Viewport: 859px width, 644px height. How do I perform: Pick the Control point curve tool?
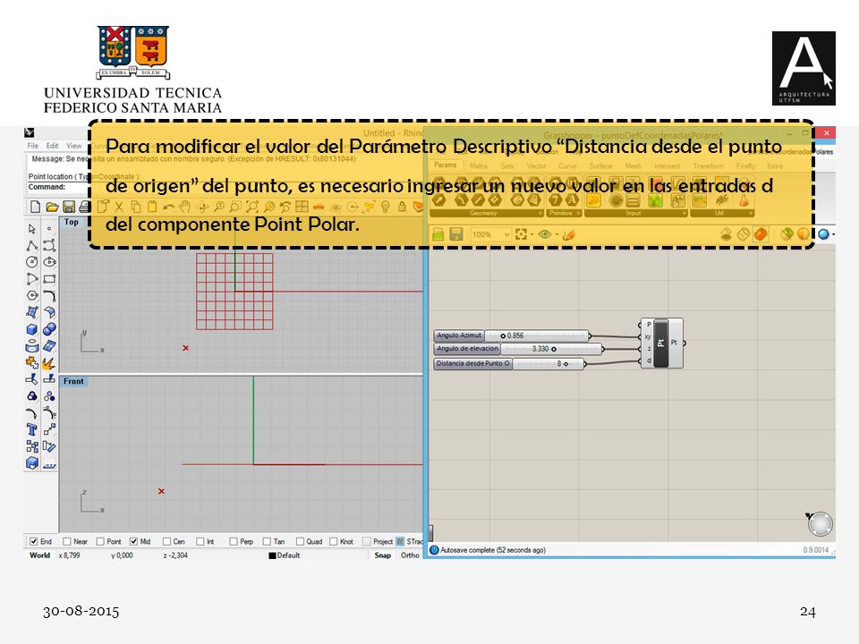[x=49, y=245]
